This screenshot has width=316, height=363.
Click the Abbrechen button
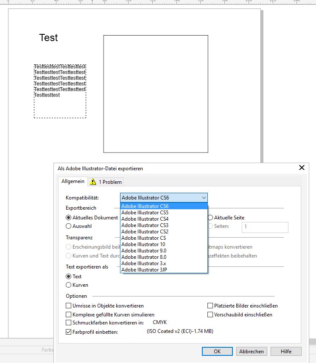point(252,352)
